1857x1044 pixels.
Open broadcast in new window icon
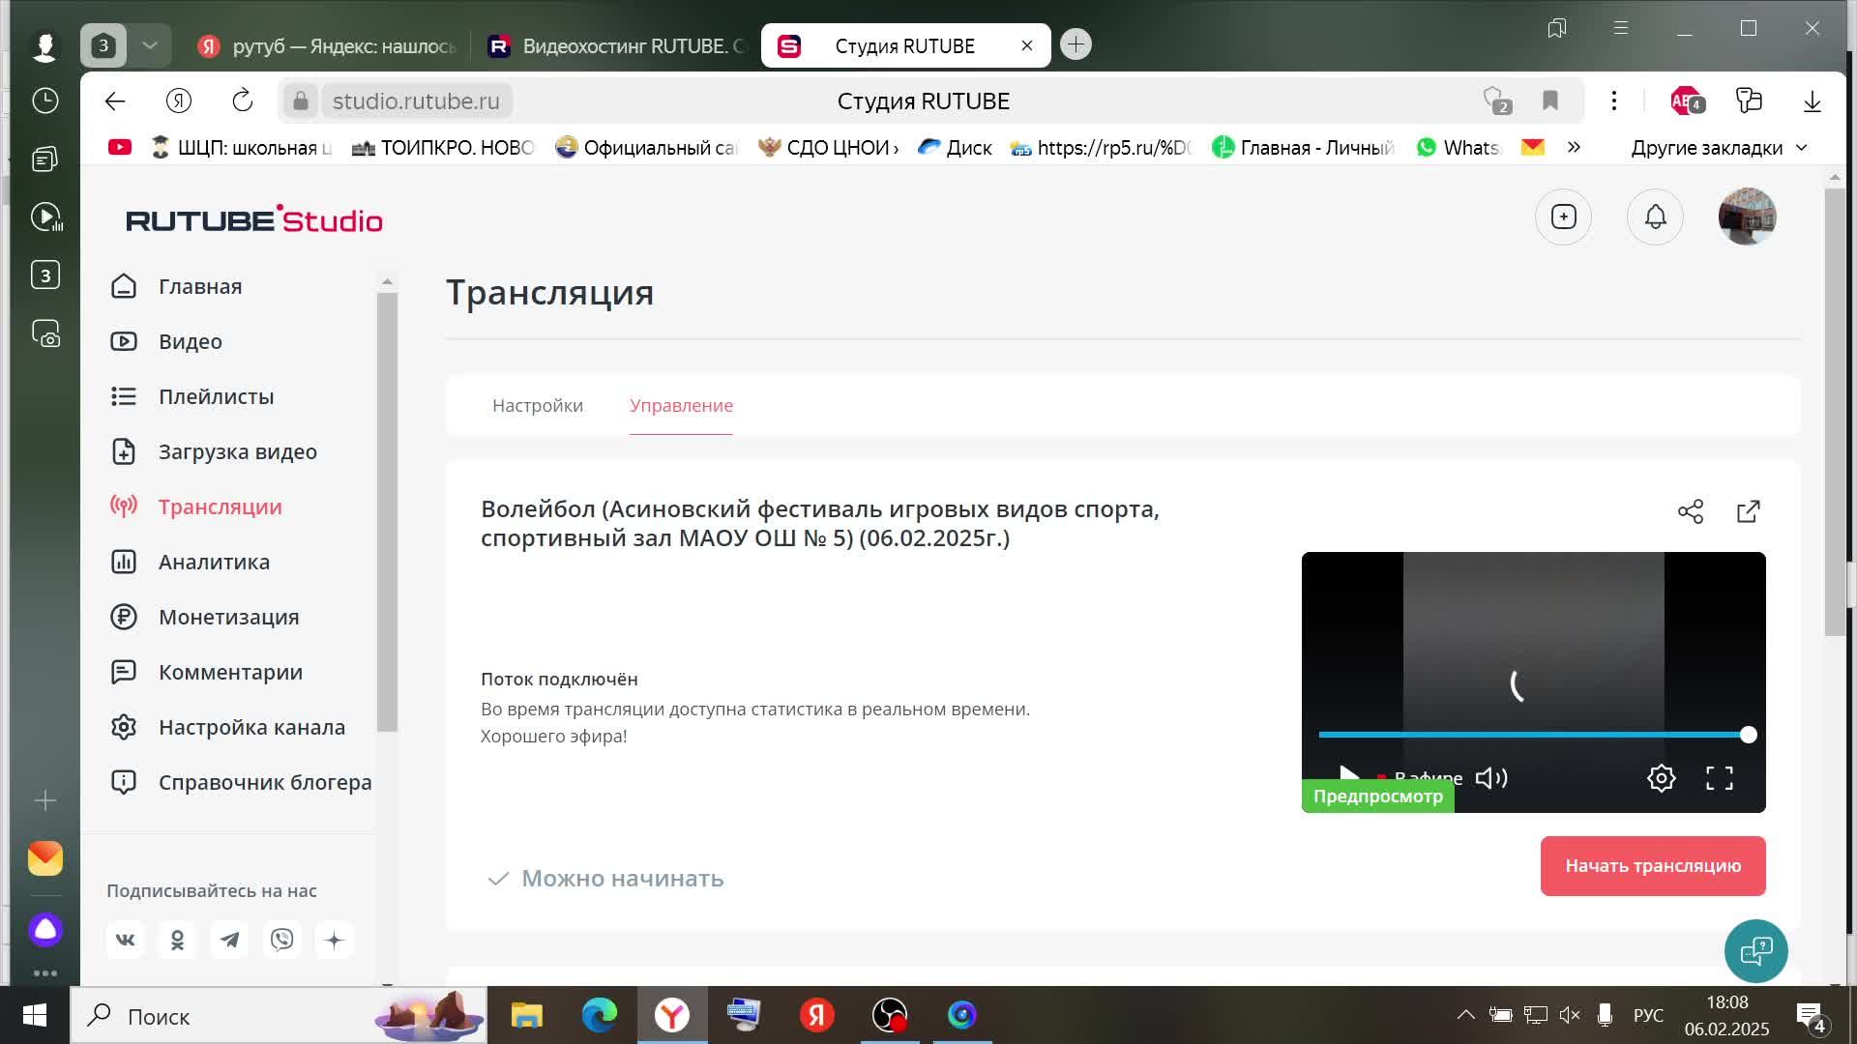tap(1748, 511)
